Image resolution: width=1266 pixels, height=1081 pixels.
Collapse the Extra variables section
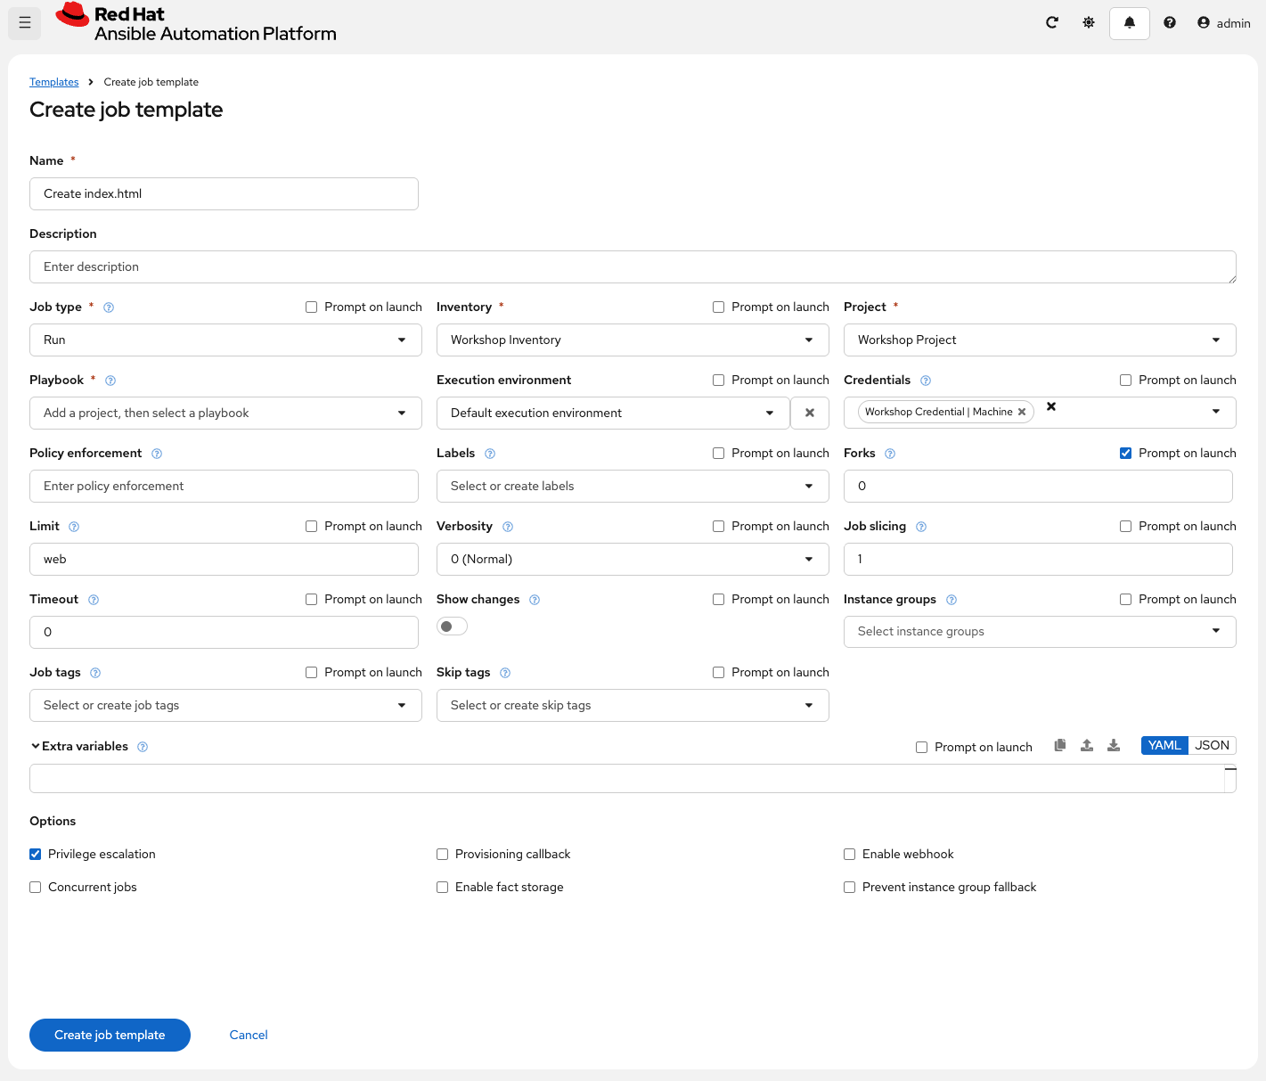click(36, 746)
